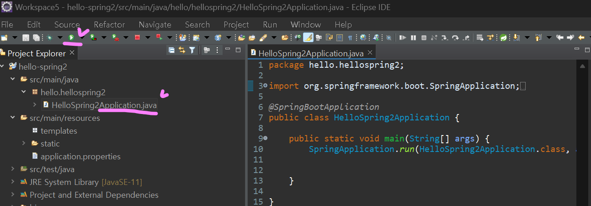The width and height of the screenshot is (591, 206).
Task: Expand Project and External Dependencies node
Action: click(13, 195)
